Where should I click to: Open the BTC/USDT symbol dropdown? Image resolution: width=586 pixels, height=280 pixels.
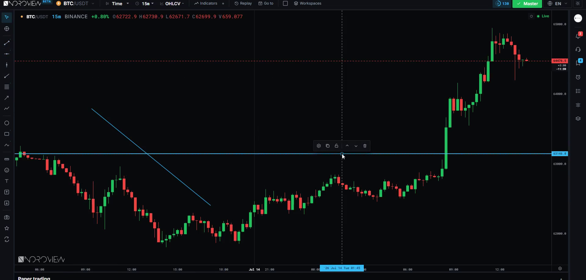75,4
